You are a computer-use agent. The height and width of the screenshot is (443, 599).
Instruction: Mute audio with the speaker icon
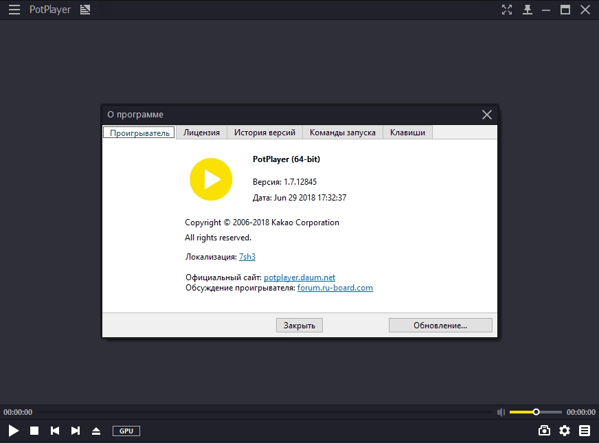pos(501,412)
